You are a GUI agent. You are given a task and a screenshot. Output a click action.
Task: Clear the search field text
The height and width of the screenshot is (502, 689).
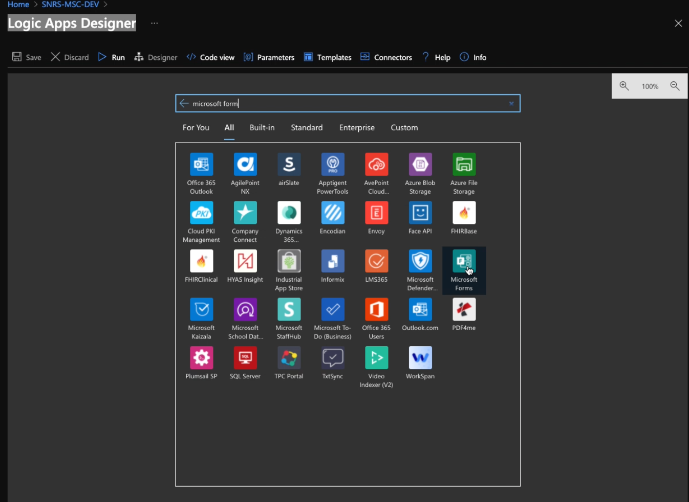511,103
